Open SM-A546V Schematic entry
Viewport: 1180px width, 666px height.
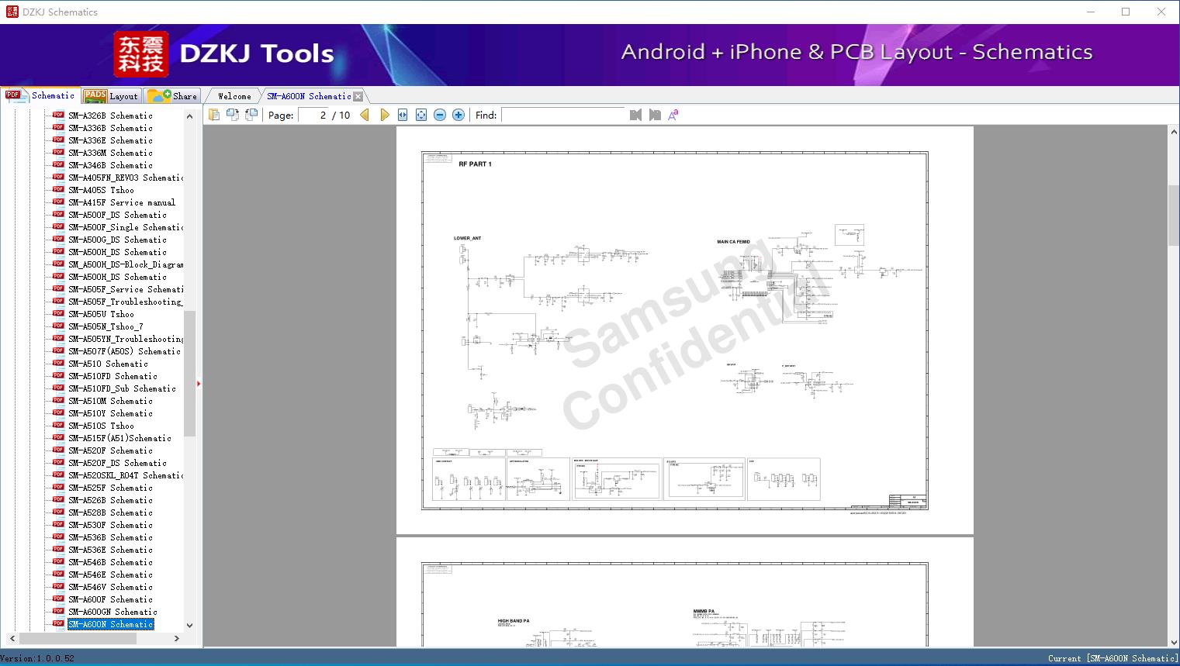(x=110, y=587)
